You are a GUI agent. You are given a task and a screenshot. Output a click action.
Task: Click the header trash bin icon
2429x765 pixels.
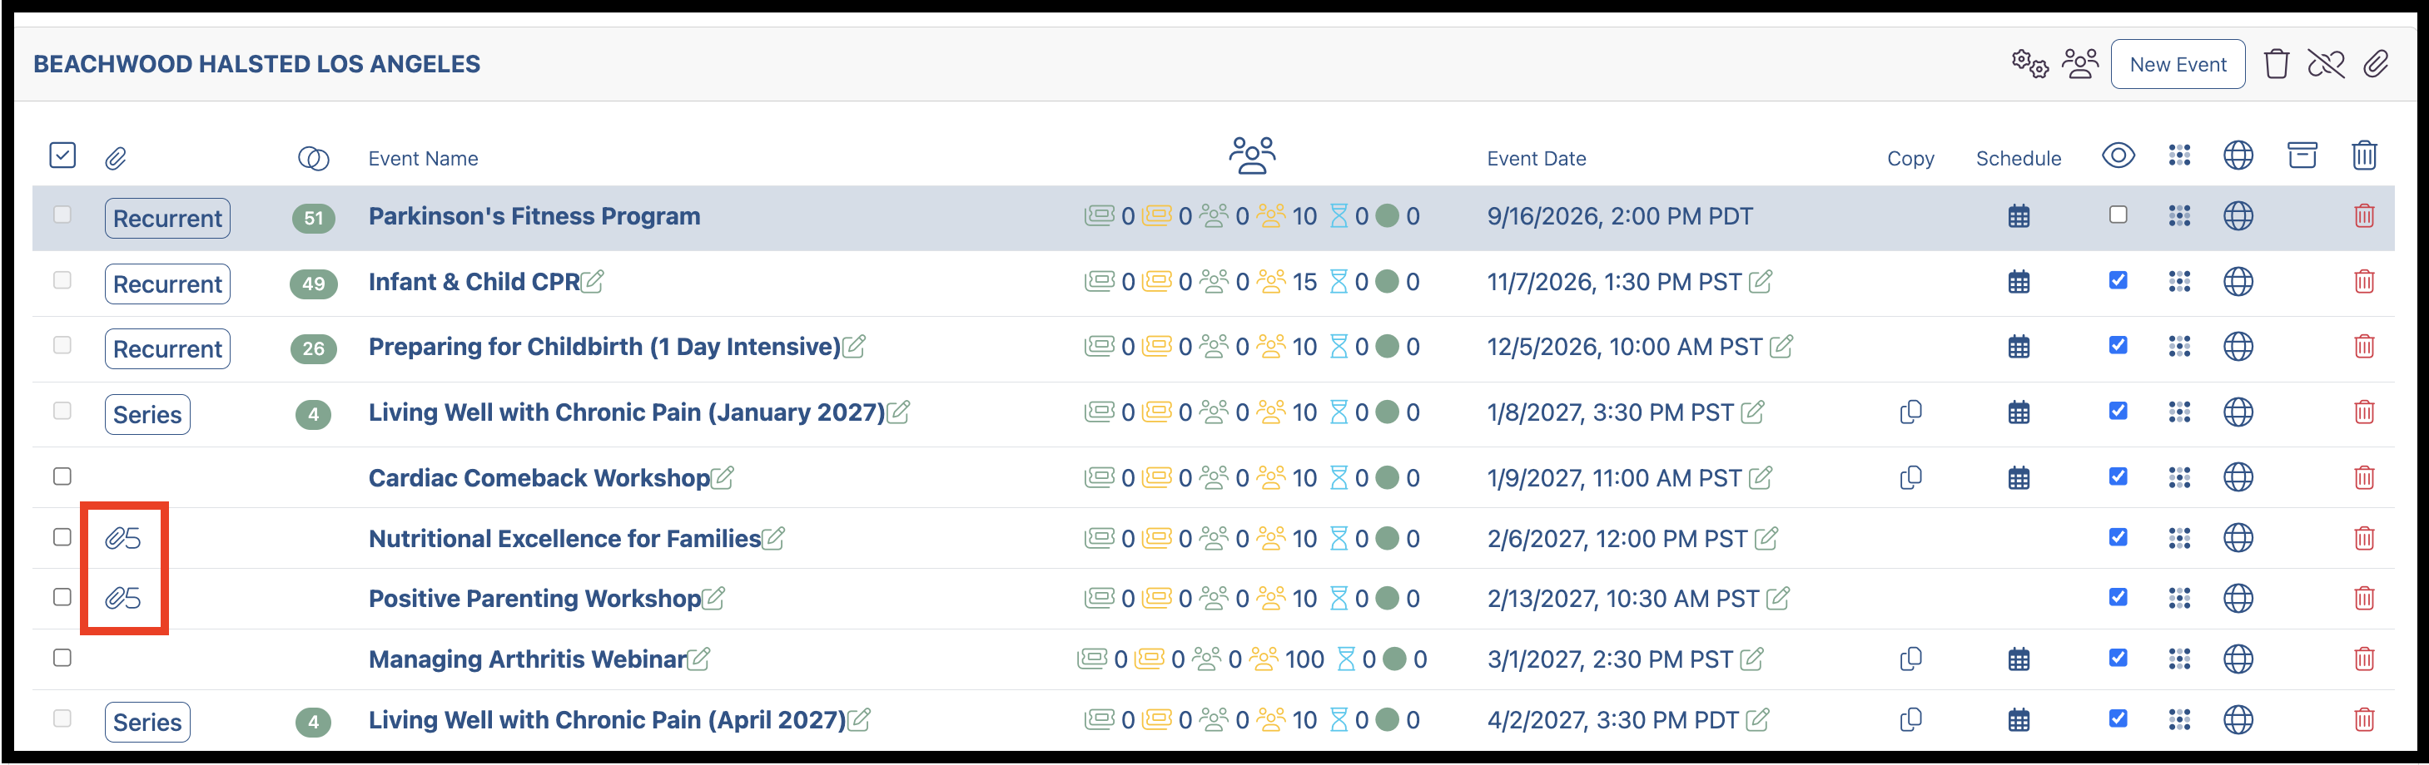coord(2276,64)
